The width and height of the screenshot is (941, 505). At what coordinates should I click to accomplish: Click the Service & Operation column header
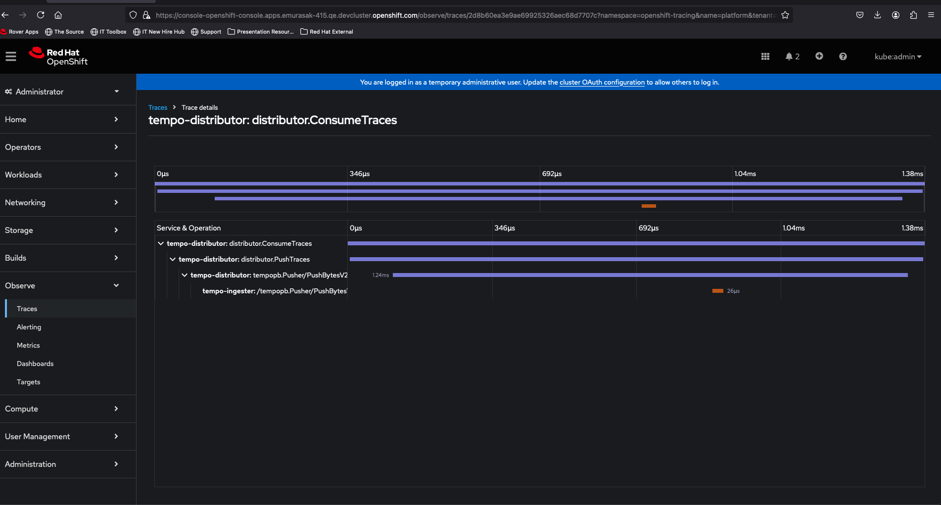pyautogui.click(x=188, y=228)
